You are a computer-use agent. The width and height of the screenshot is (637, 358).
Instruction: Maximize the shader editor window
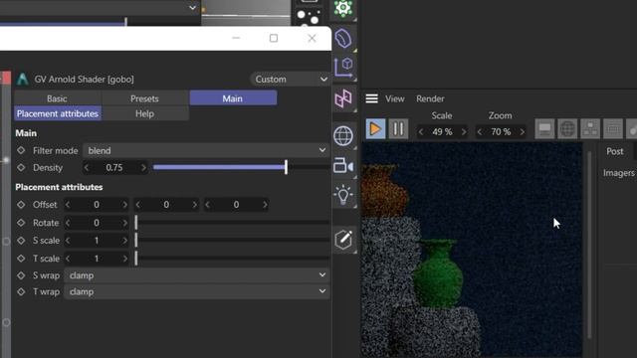274,38
